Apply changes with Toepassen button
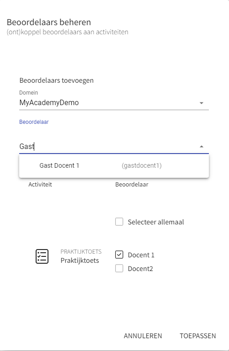229x351 pixels. pos(198,336)
